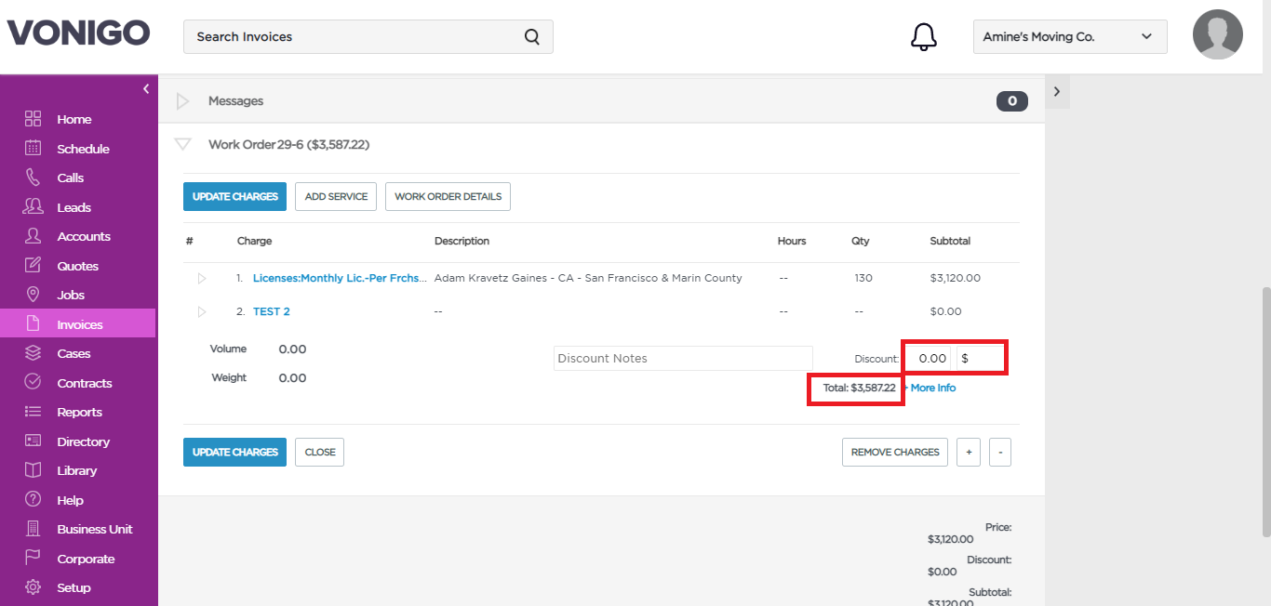Click the Accounts person icon

33,236
